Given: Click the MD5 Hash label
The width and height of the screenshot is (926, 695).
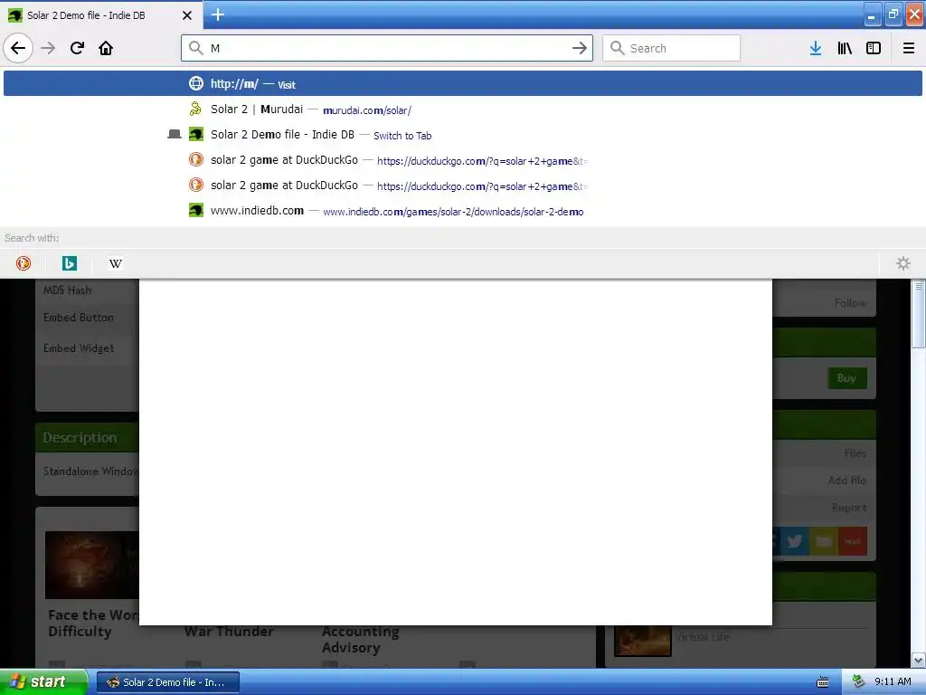Looking at the screenshot, I should point(67,290).
